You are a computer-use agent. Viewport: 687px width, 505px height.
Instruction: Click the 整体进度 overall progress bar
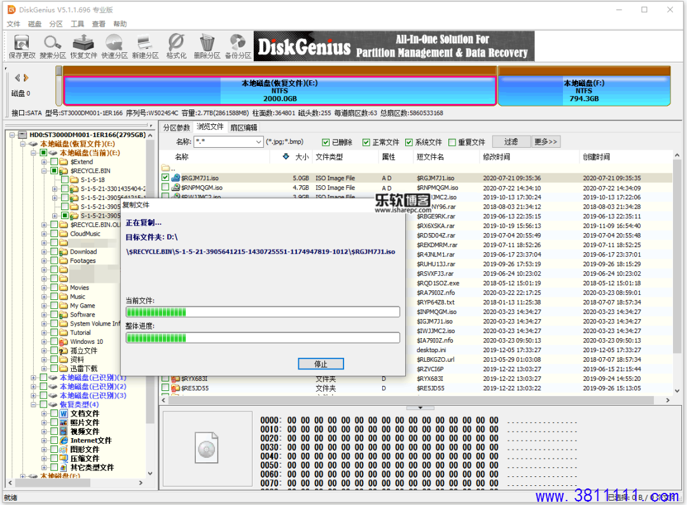[x=263, y=338]
